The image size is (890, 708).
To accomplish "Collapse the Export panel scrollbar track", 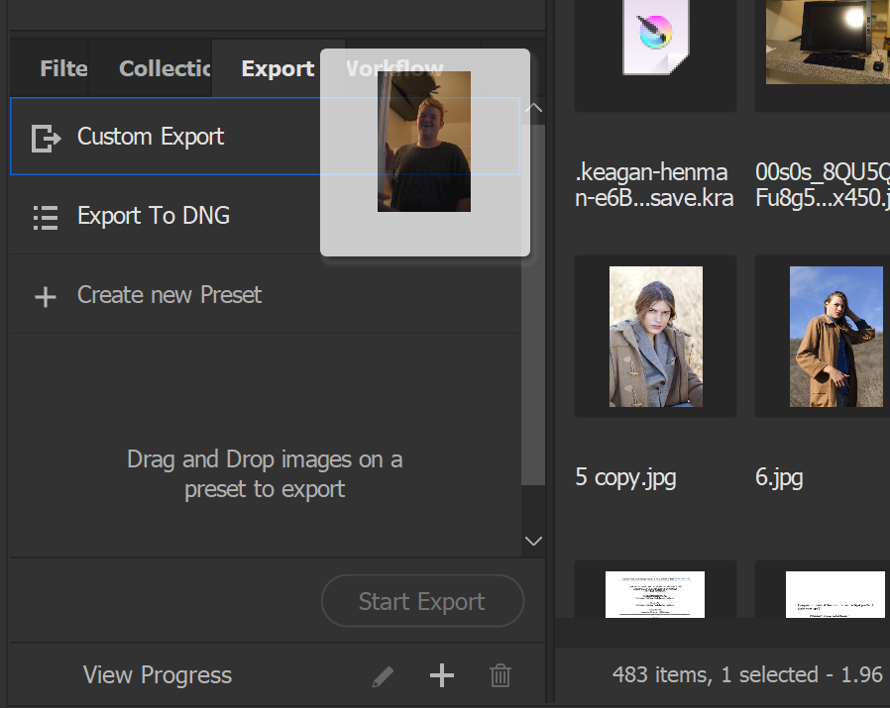I will 533,327.
